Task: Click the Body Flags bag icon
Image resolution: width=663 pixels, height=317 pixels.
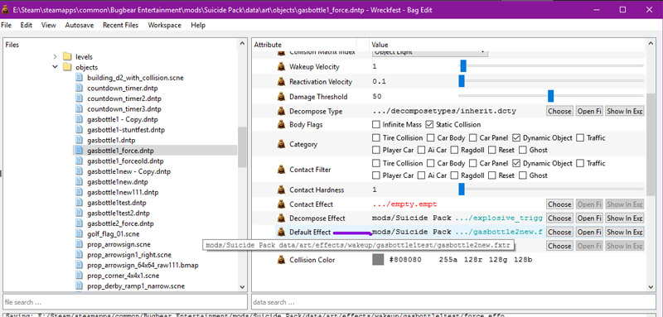Action: 281,125
